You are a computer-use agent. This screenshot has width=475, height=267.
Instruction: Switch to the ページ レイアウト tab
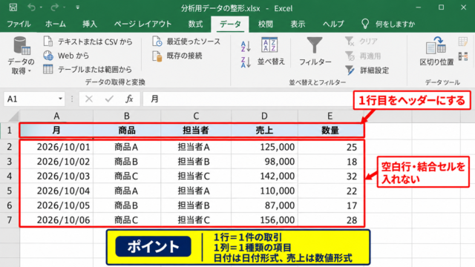click(x=142, y=24)
